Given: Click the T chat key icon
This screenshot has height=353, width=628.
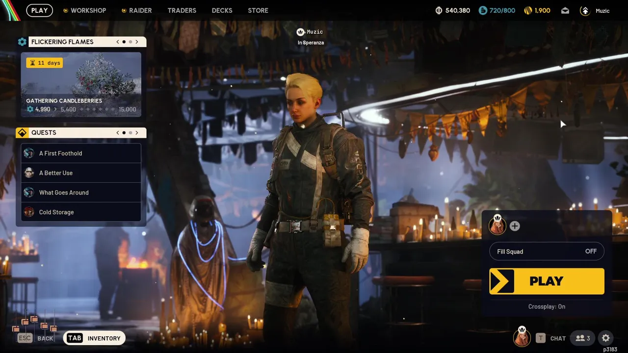Looking at the screenshot, I should coord(540,338).
